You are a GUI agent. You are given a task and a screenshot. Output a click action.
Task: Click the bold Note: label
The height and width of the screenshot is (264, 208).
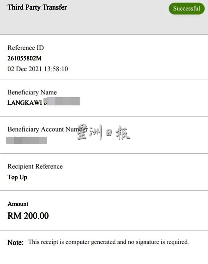coord(16,242)
